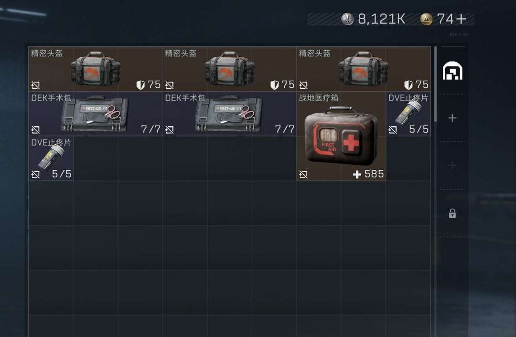Click the silver currency coin icon
The width and height of the screenshot is (516, 337).
click(347, 19)
